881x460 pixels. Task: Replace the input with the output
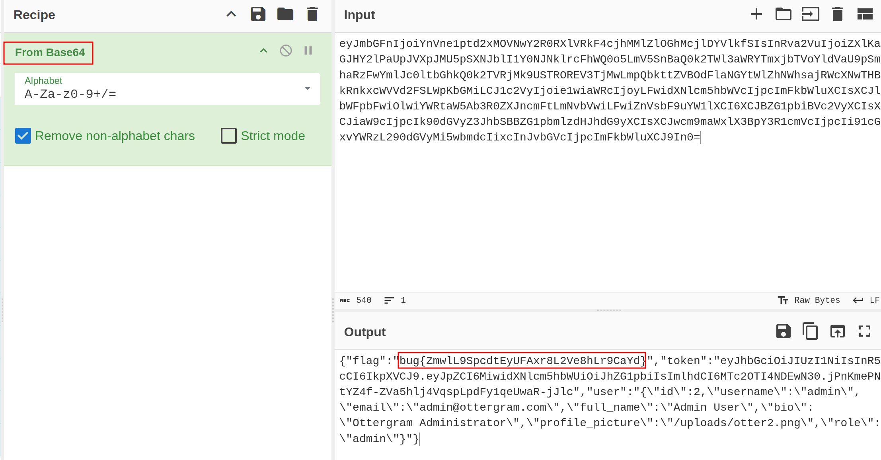(837, 331)
